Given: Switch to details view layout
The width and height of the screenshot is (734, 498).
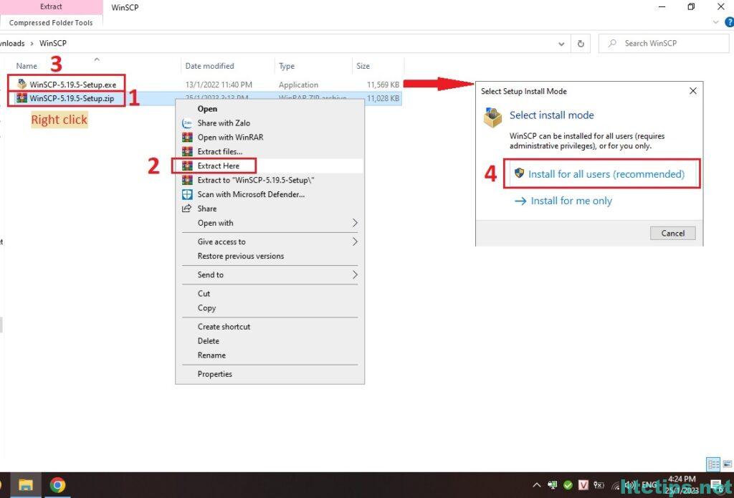Looking at the screenshot, I should [713, 464].
